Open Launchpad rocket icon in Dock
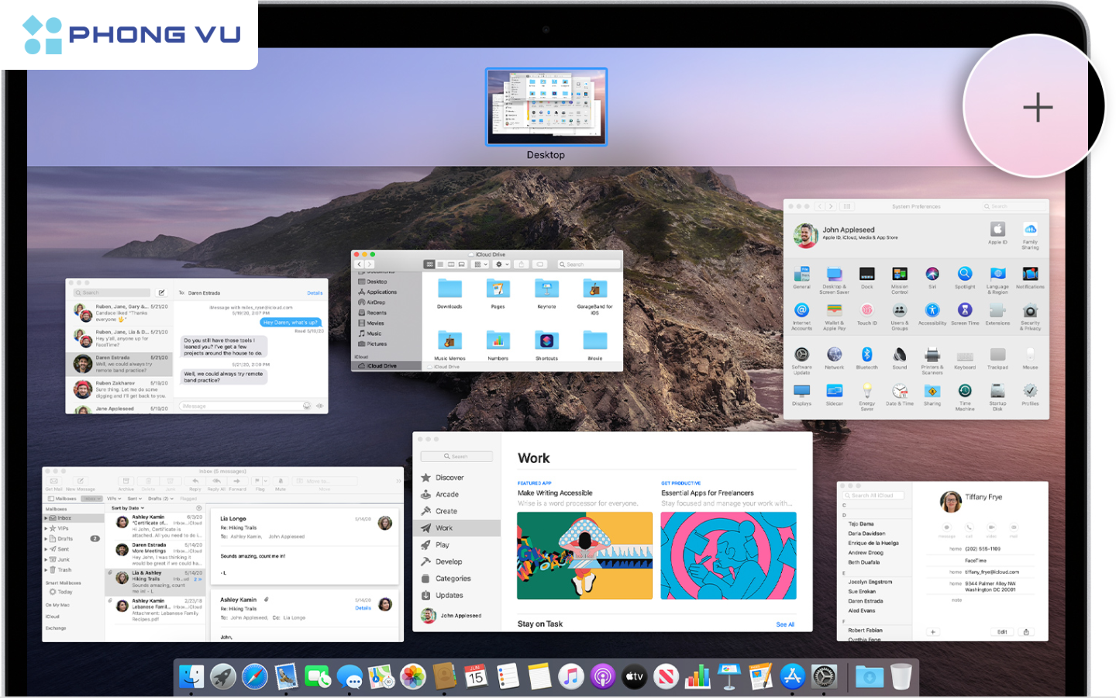 click(x=223, y=676)
